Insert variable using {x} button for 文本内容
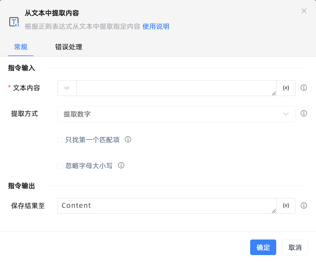 286,88
